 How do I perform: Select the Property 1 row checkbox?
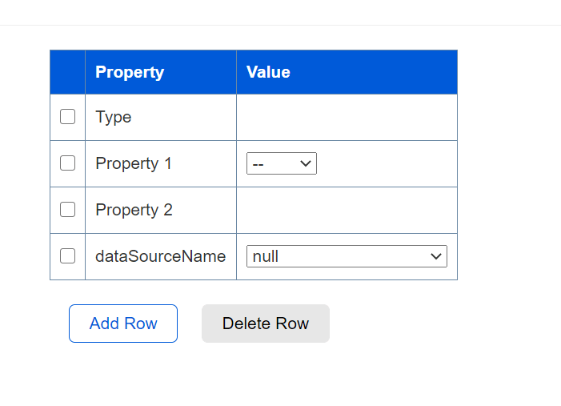tap(68, 163)
